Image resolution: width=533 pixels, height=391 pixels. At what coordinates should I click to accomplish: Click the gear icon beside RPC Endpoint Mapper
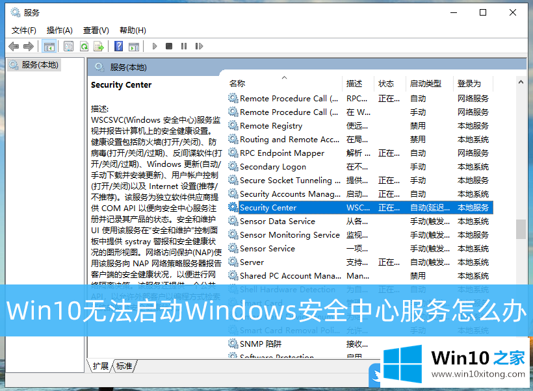coord(233,153)
